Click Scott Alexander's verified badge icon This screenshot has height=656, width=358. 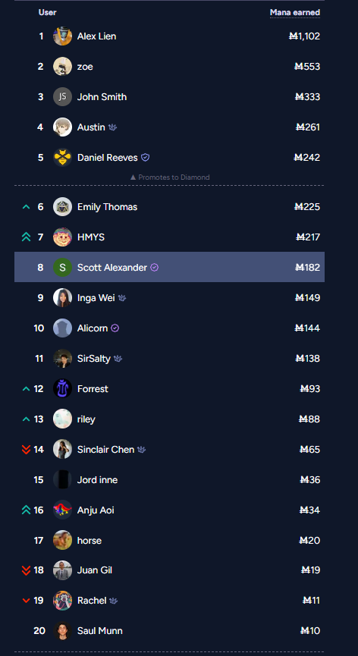pos(154,268)
